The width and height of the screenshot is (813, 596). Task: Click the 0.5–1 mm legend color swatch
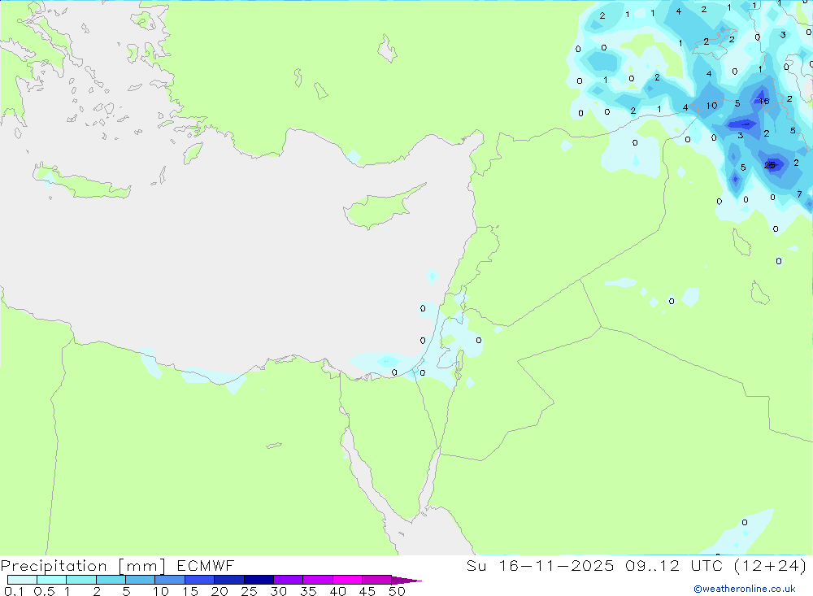[x=52, y=580]
